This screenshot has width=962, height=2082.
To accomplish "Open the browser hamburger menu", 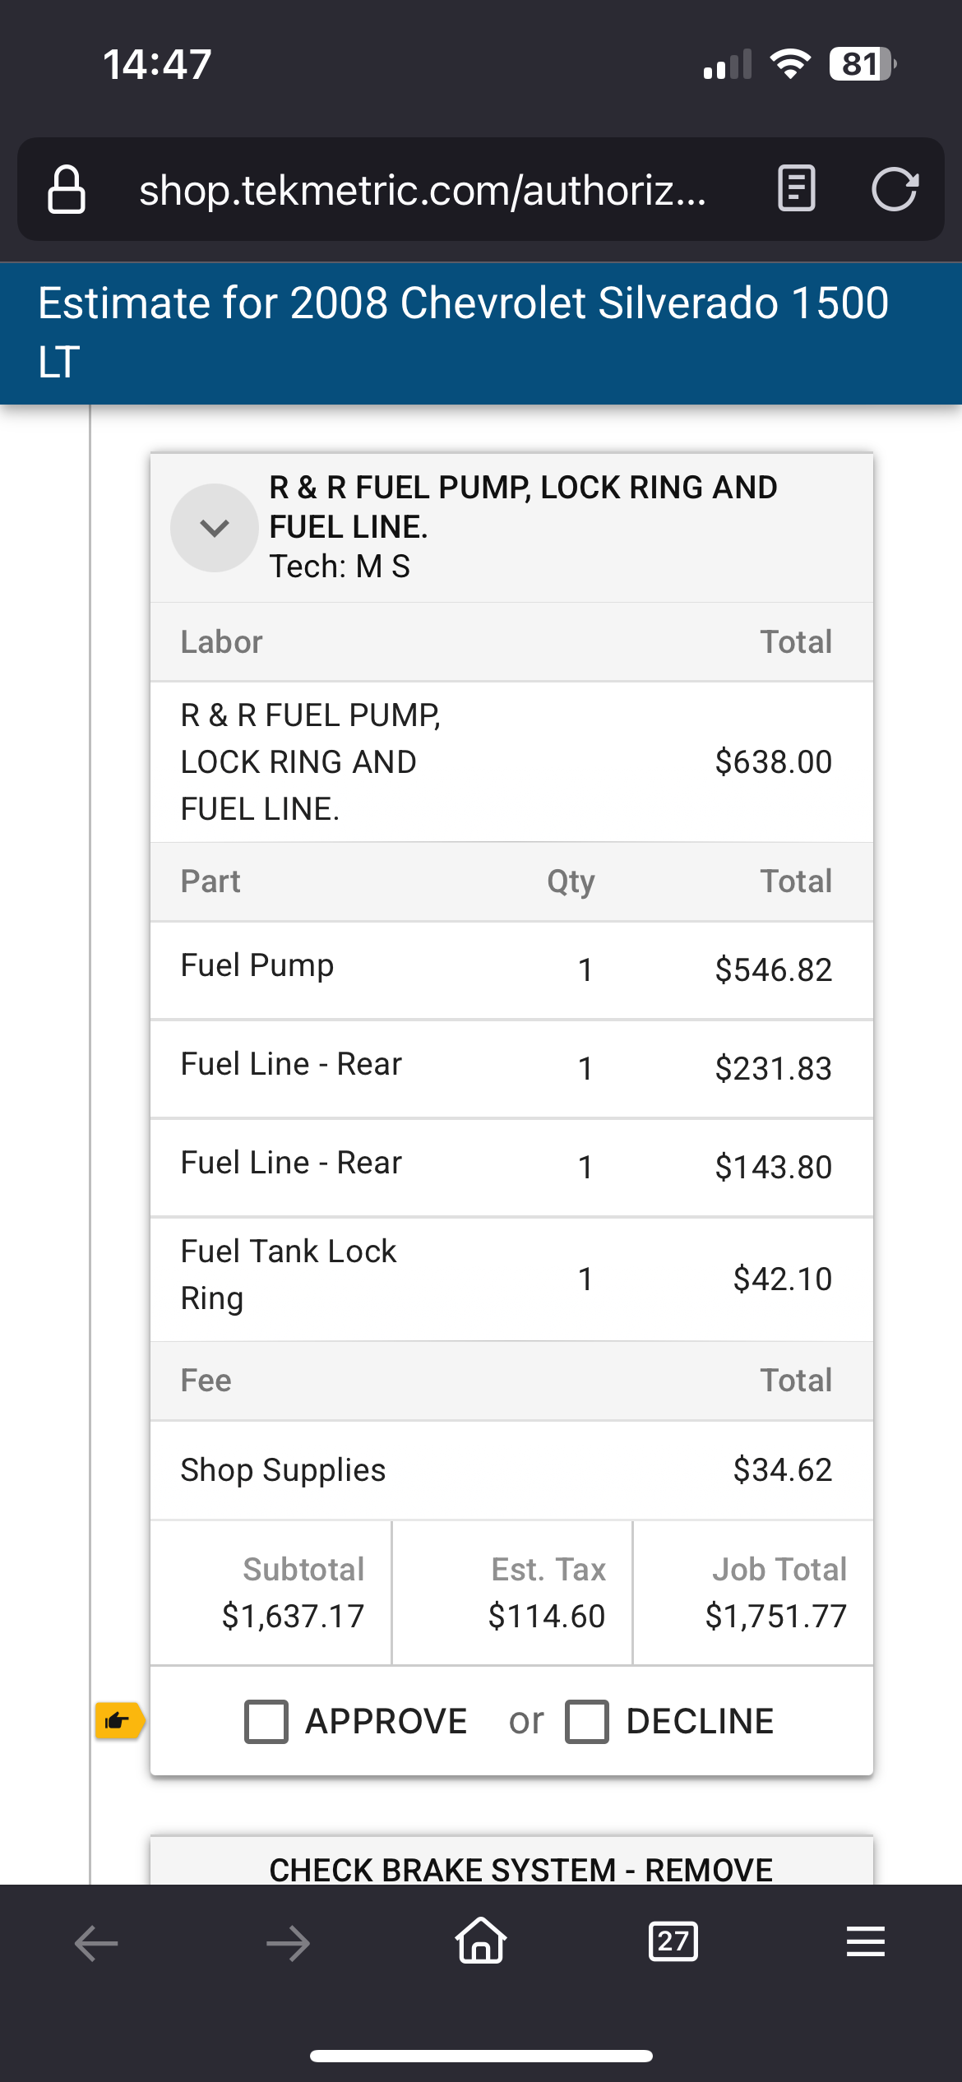I will 866,1942.
